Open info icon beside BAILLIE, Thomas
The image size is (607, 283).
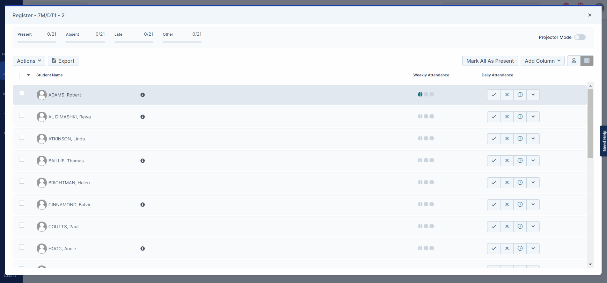[x=143, y=161]
